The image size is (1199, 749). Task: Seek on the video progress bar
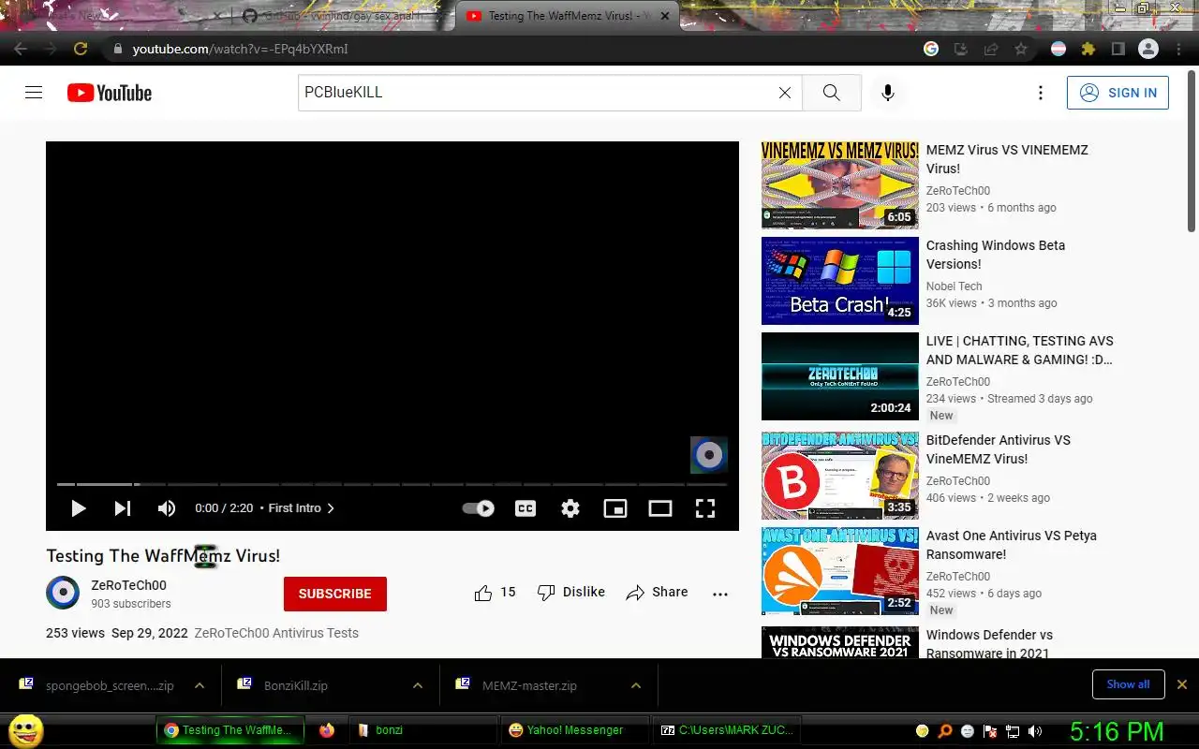(x=392, y=484)
